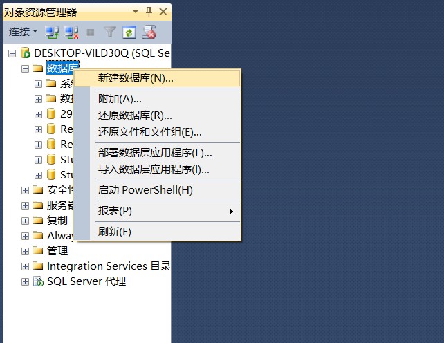Choose 附加(A)... menu entry
444x343 pixels.
point(157,99)
